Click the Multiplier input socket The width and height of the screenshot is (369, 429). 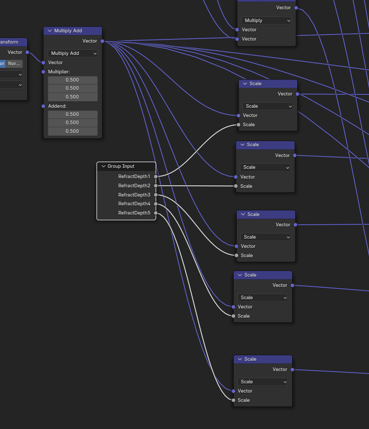[x=44, y=72]
